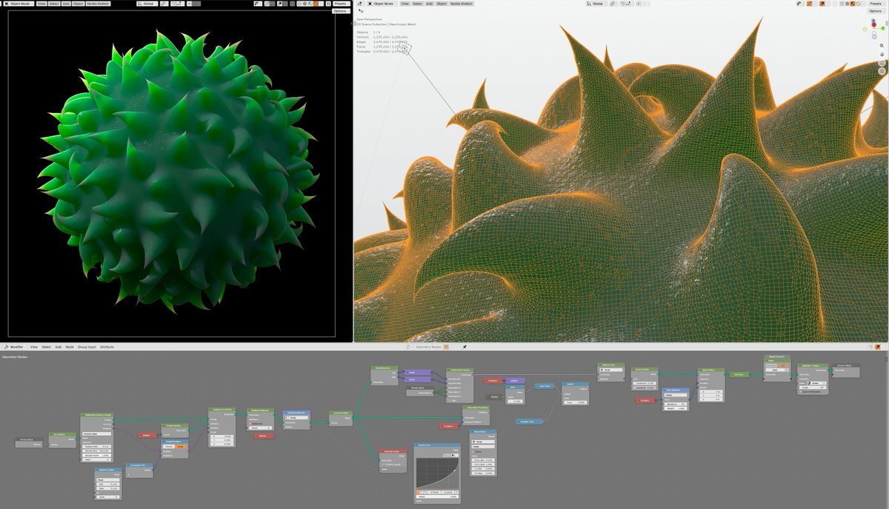Open editor type menu in left 3D viewport
Image resolution: width=889 pixels, height=509 pixels.
[x=1, y=4]
